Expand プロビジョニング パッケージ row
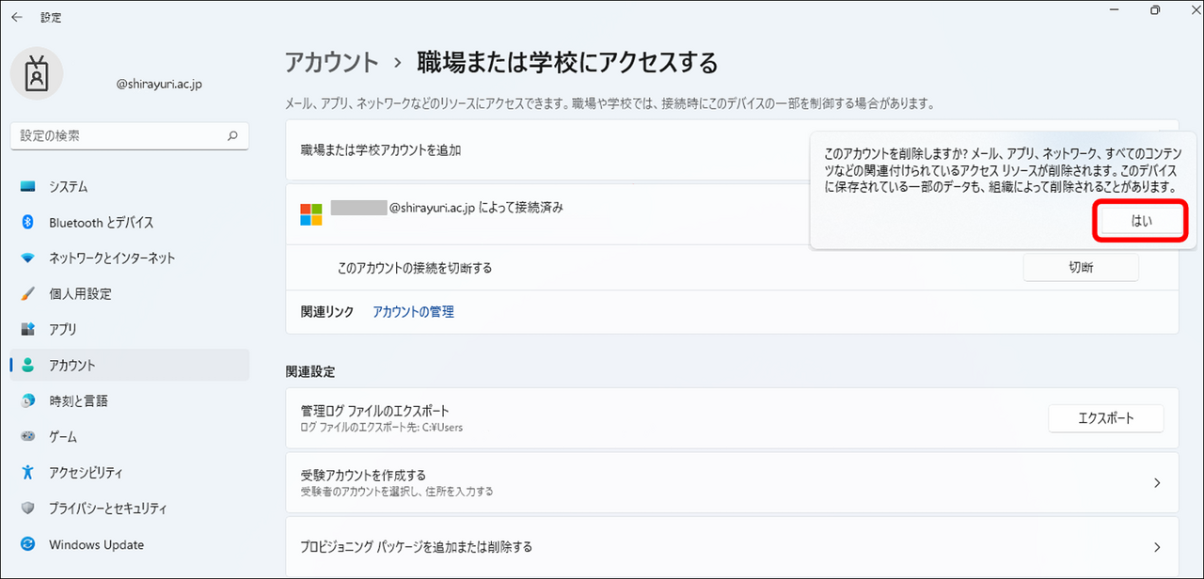This screenshot has width=1204, height=579. pyautogui.click(x=1157, y=547)
